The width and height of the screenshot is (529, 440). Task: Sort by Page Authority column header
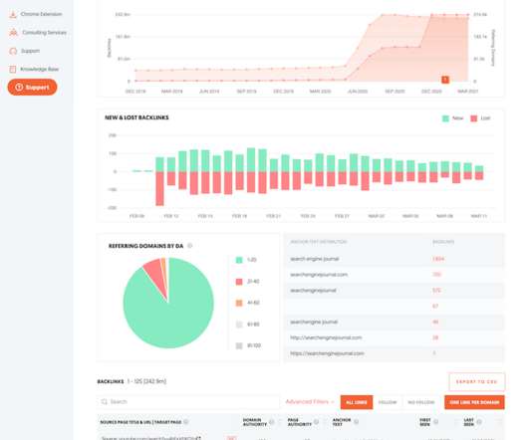300,422
